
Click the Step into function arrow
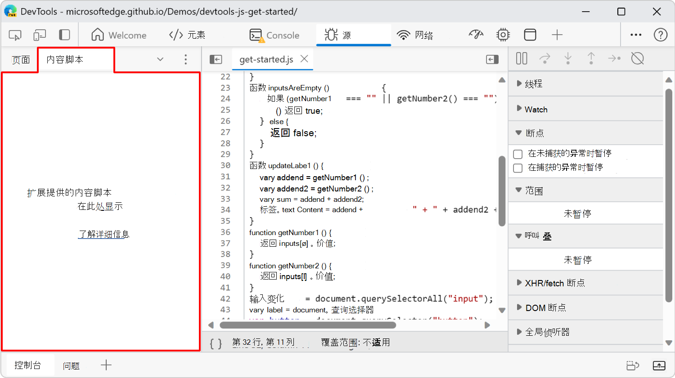click(x=568, y=58)
